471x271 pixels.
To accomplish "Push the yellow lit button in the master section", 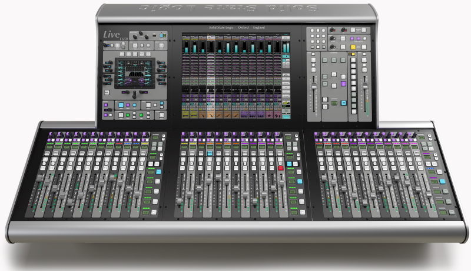I will pos(353,47).
